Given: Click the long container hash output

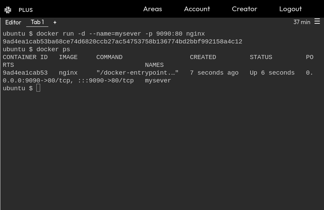Looking at the screenshot, I should coord(122,42).
